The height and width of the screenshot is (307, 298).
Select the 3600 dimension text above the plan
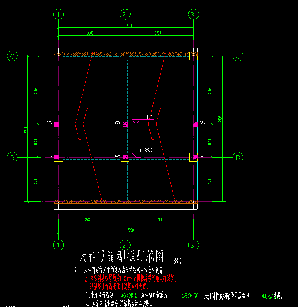(90, 33)
